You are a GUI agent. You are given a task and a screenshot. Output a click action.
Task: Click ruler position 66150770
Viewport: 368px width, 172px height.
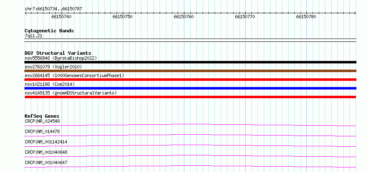tap(245, 17)
